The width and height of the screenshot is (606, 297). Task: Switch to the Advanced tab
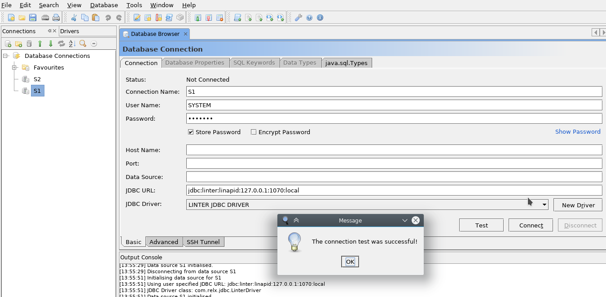coord(163,242)
